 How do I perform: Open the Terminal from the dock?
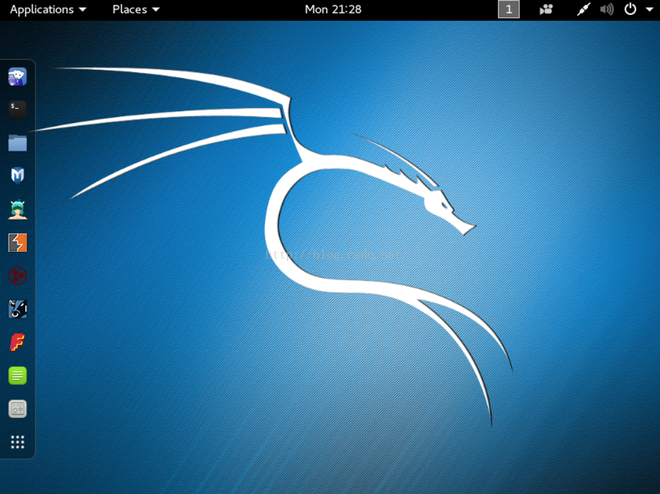click(18, 109)
